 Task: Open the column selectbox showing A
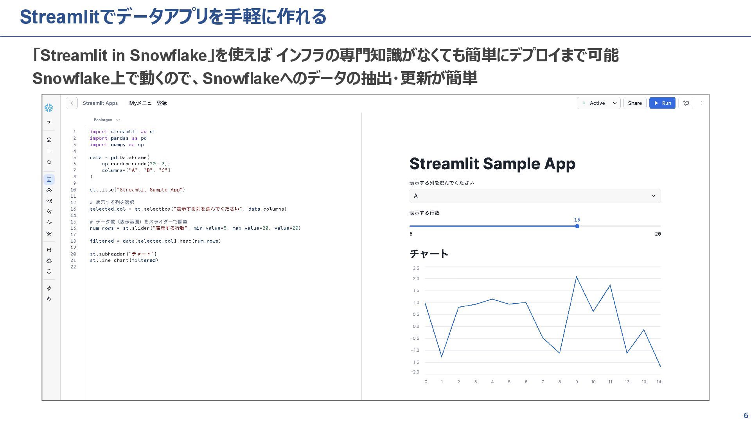click(x=535, y=196)
